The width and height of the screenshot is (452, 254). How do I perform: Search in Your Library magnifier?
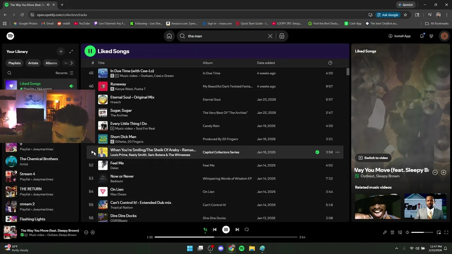pos(10,73)
